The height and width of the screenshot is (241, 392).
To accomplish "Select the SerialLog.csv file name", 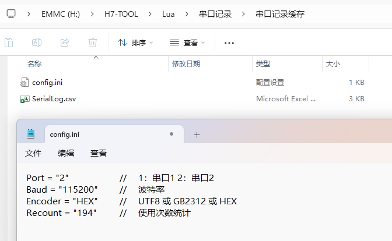I will [54, 99].
